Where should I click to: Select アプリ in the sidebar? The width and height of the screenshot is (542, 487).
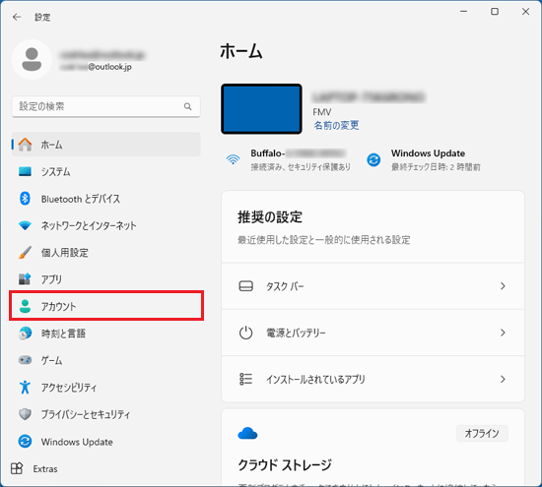106,278
